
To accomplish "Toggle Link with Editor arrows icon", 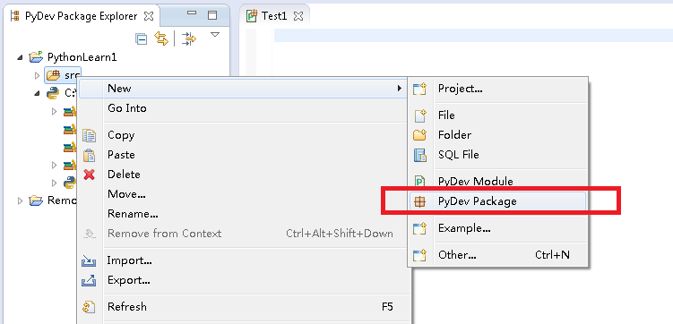I will pyautogui.click(x=161, y=39).
